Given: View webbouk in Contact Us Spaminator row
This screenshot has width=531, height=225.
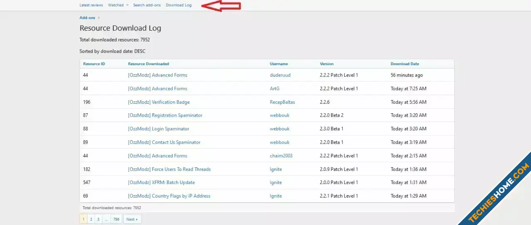Looking at the screenshot, I should click(x=280, y=142).
